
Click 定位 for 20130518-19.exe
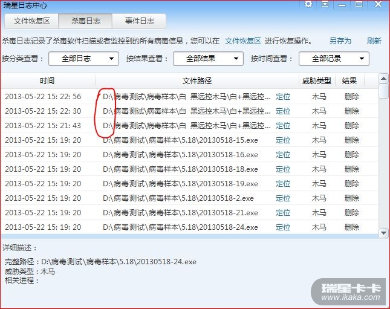[x=283, y=184]
